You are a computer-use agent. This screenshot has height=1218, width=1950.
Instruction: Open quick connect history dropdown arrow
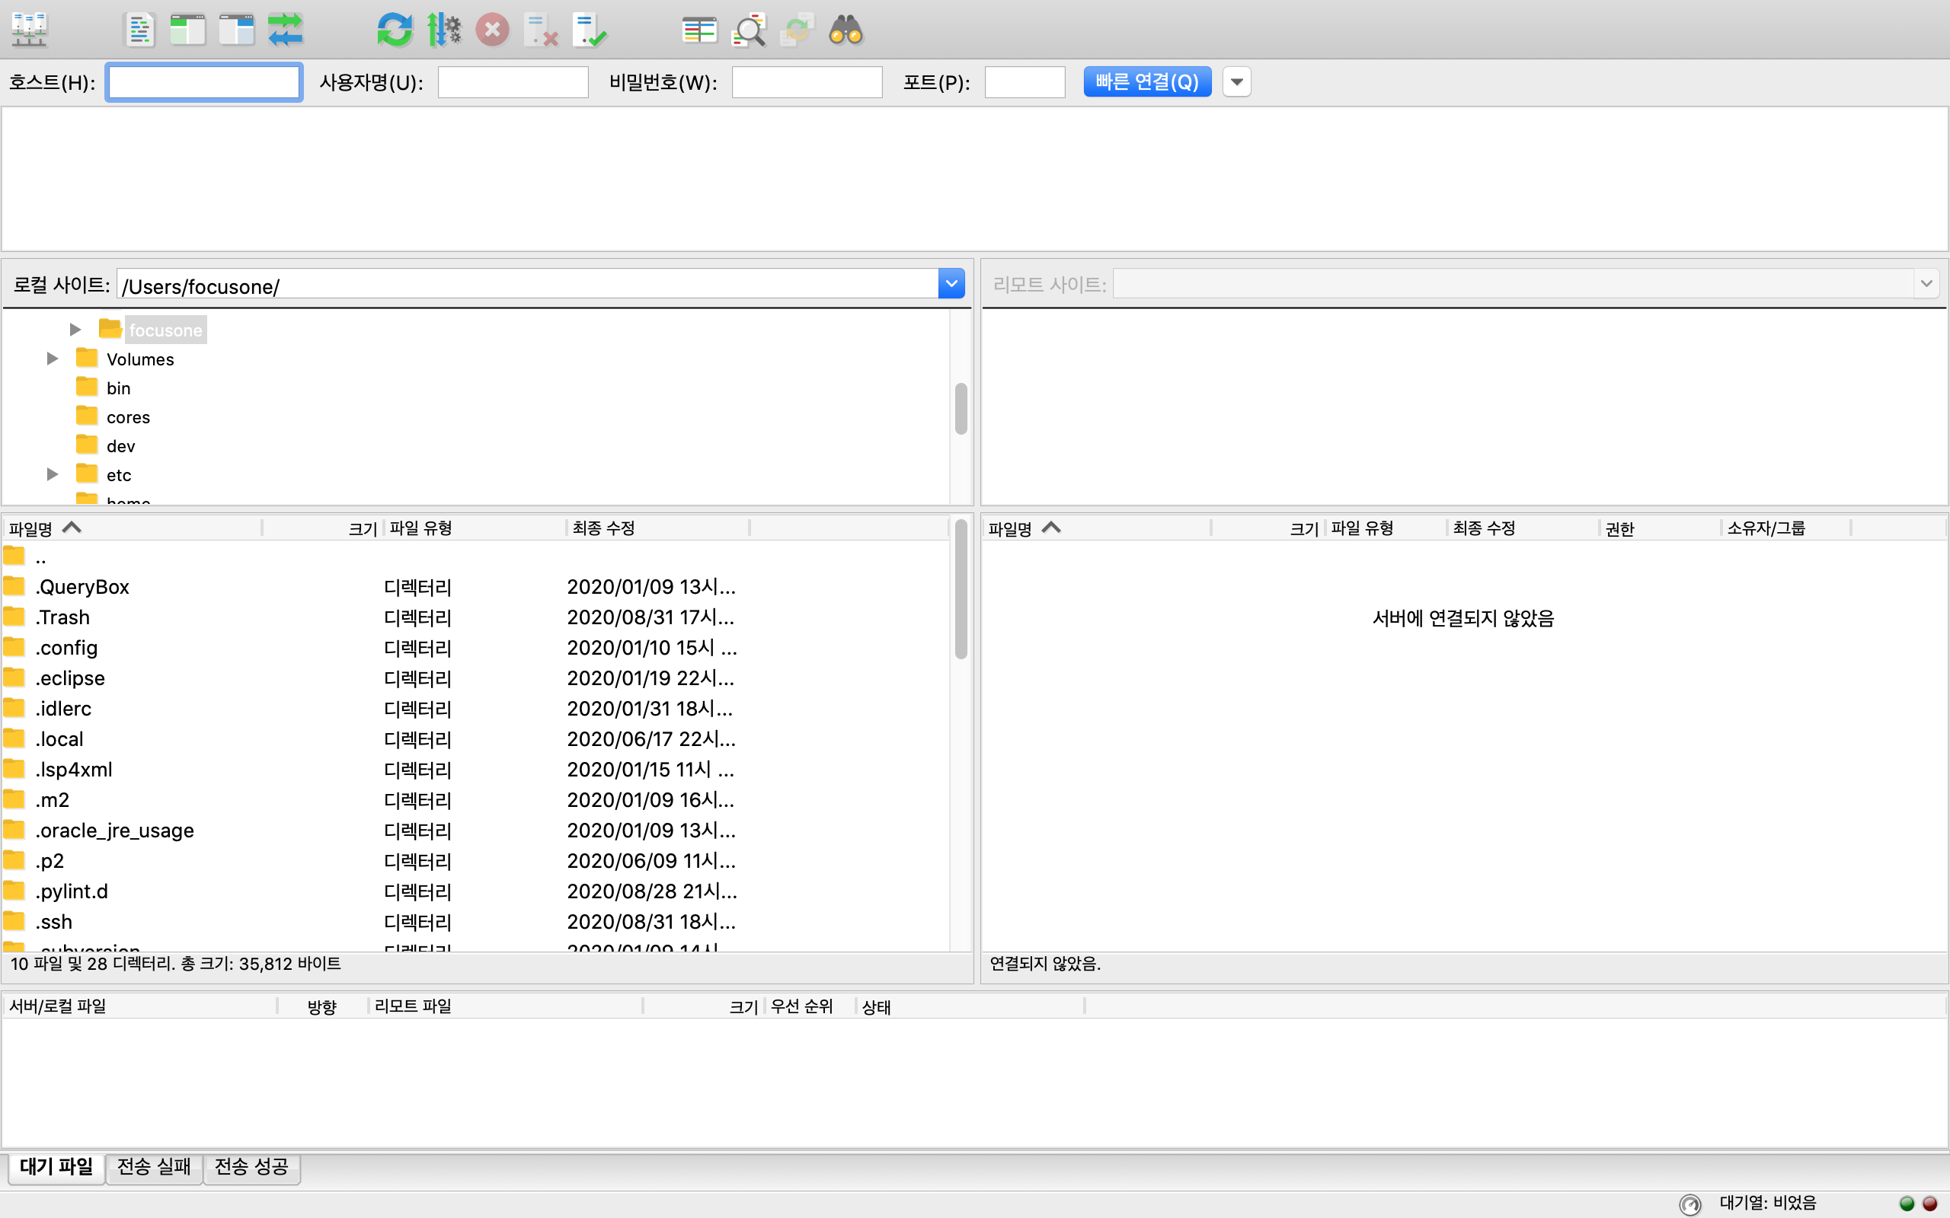coord(1237,82)
